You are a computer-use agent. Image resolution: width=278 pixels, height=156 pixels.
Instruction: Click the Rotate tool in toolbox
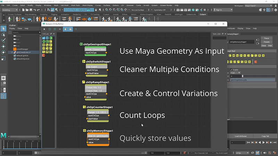[x=3, y=52]
